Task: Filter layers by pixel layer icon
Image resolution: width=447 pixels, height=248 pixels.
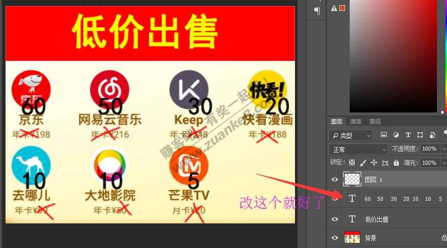Action: (384, 135)
